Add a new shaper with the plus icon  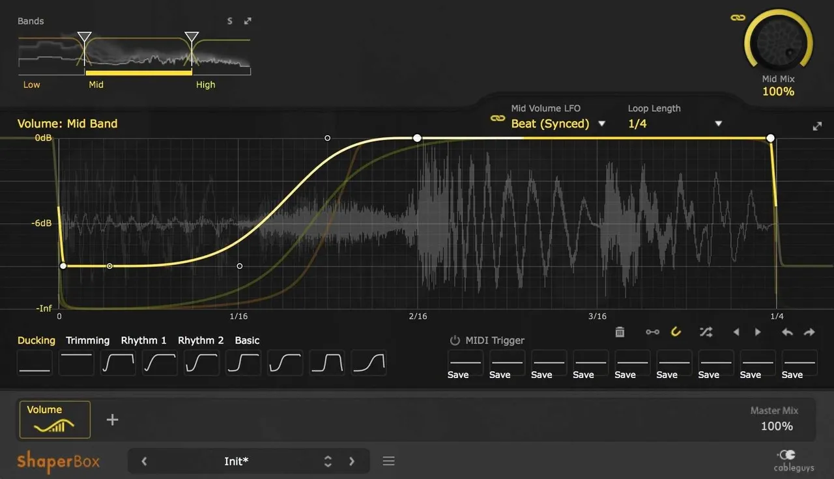tap(112, 420)
